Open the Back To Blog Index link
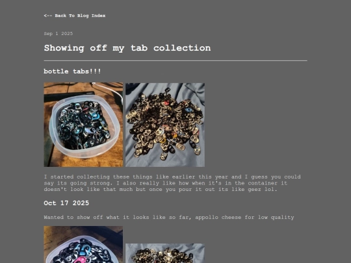Viewport: 351px width, 263px height. point(75,16)
